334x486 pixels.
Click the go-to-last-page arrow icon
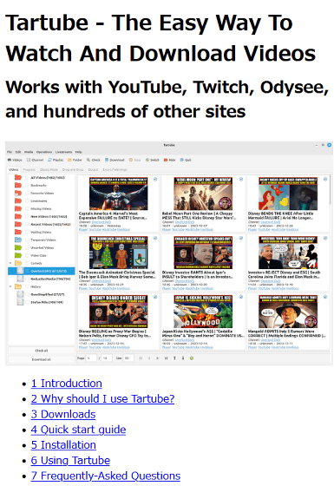[x=166, y=358]
